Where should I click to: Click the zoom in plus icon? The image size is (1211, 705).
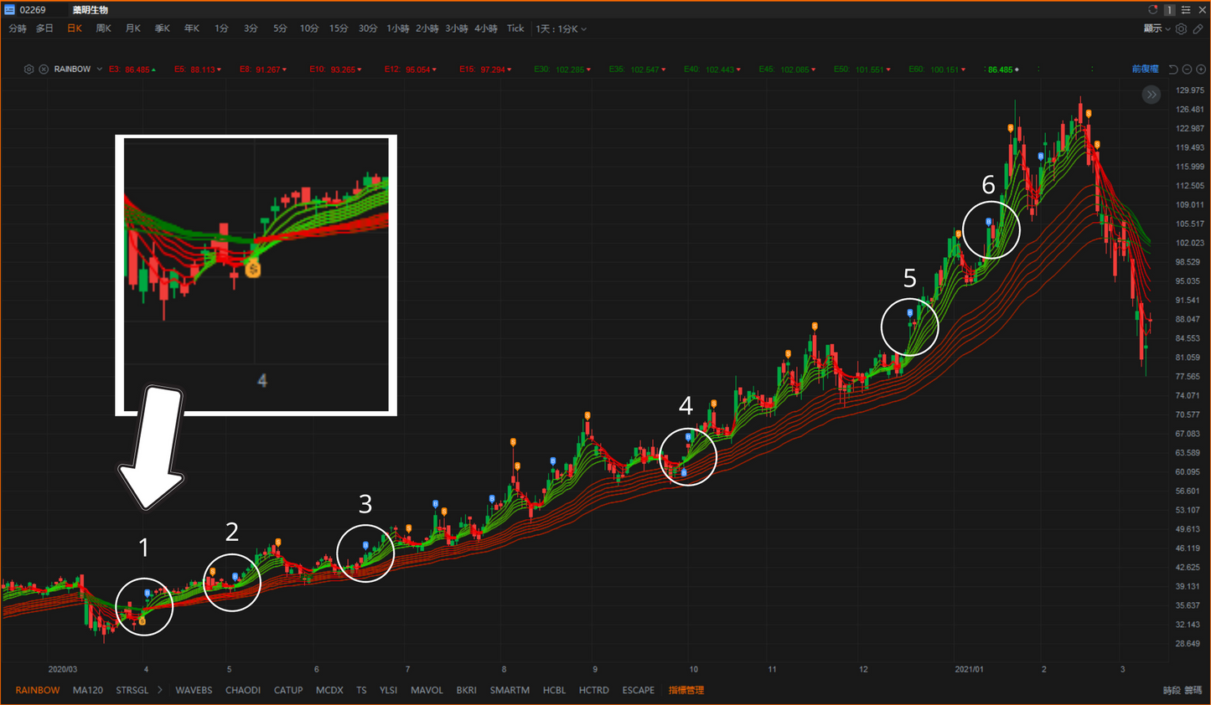click(x=1201, y=69)
